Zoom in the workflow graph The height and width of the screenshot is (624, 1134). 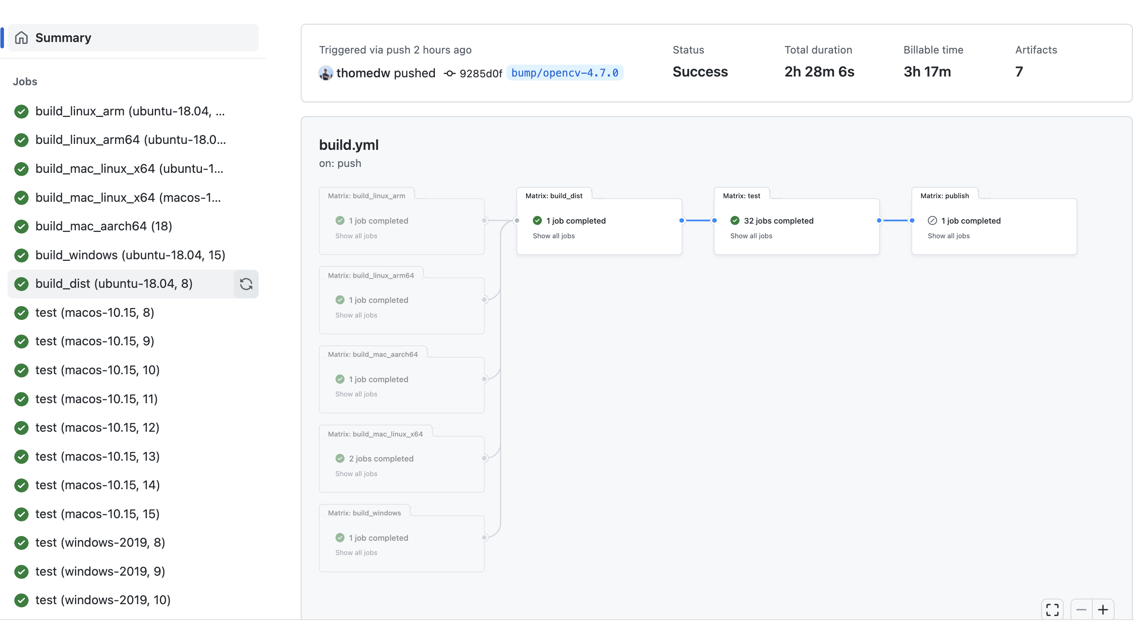1102,609
